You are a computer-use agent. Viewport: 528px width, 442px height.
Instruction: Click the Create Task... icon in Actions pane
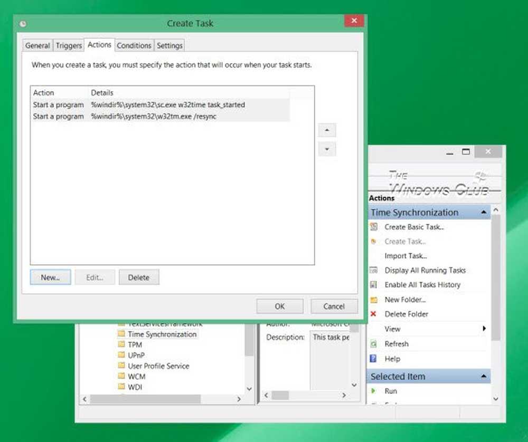(x=373, y=241)
